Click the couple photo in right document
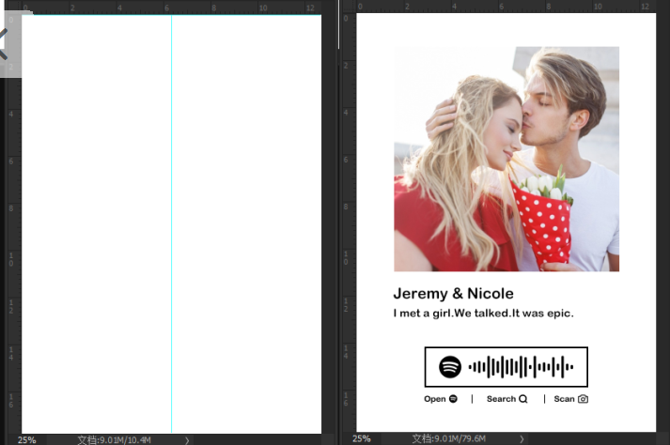Image resolution: width=670 pixels, height=445 pixels. pyautogui.click(x=506, y=160)
